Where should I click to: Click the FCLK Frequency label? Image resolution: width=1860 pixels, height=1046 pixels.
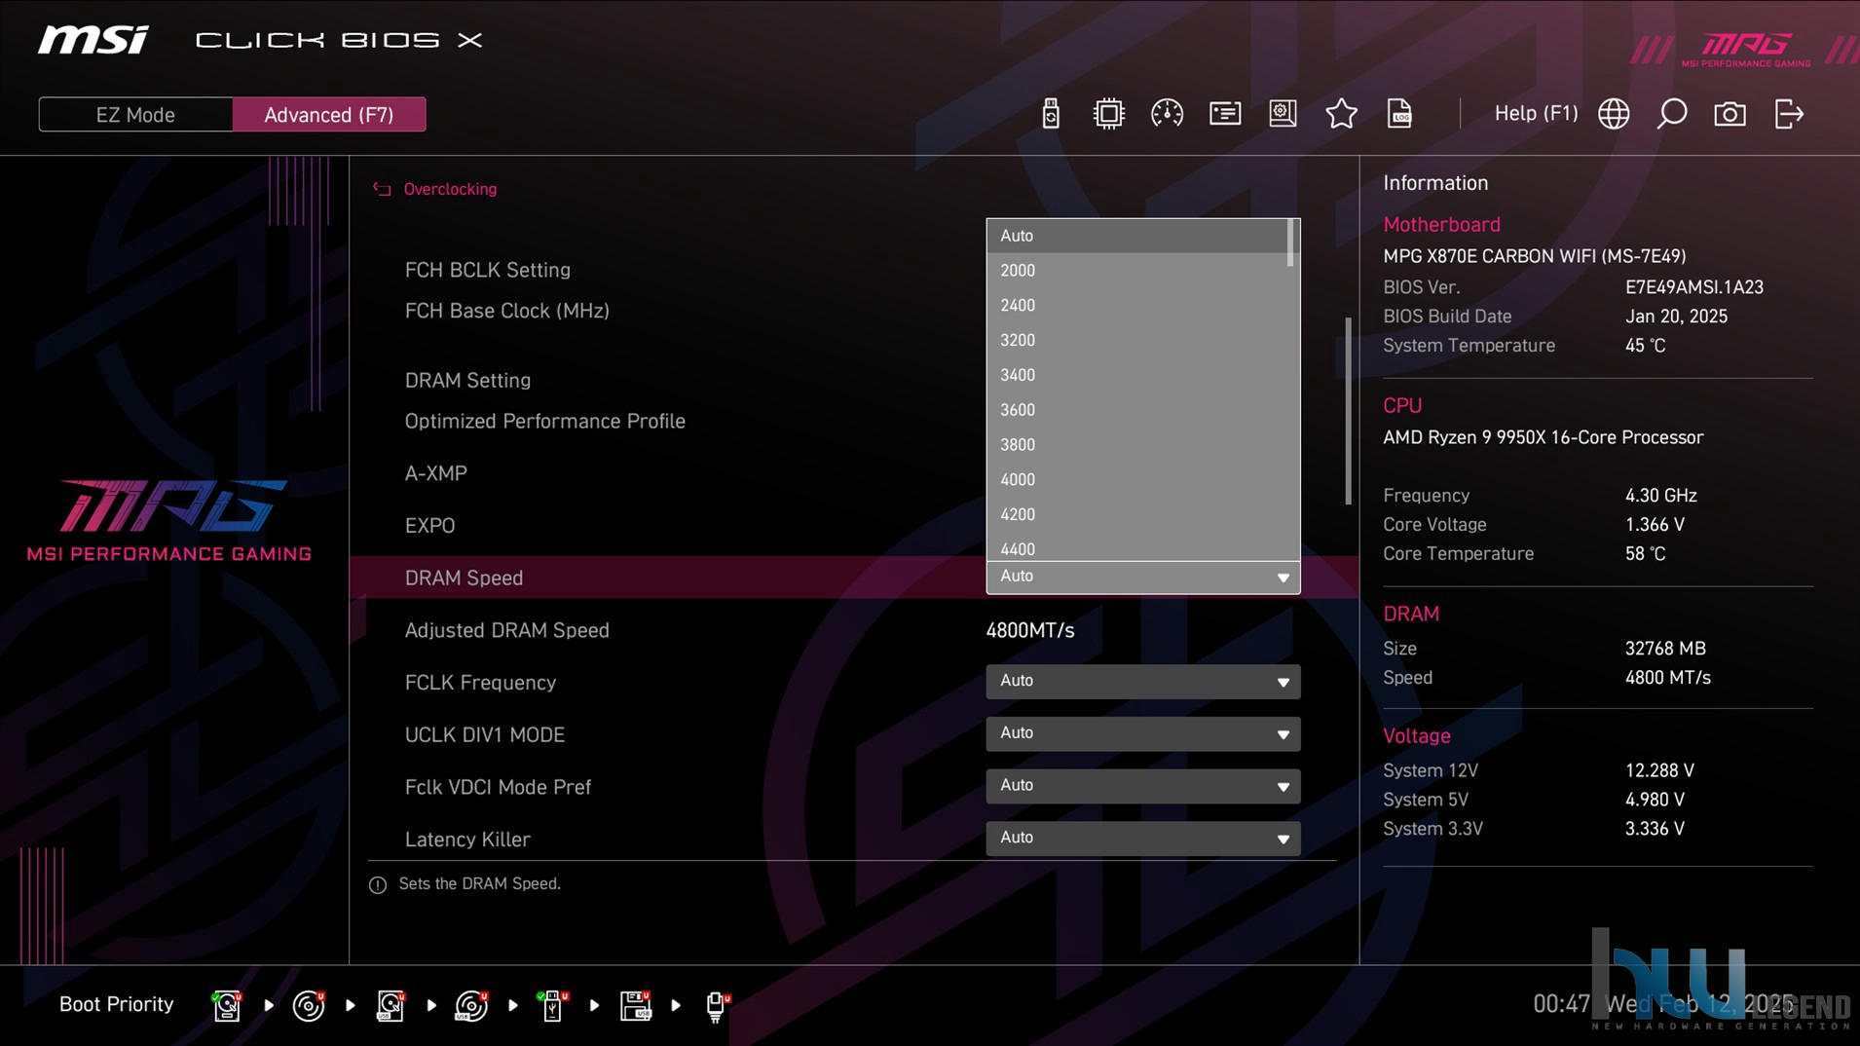coord(480,683)
